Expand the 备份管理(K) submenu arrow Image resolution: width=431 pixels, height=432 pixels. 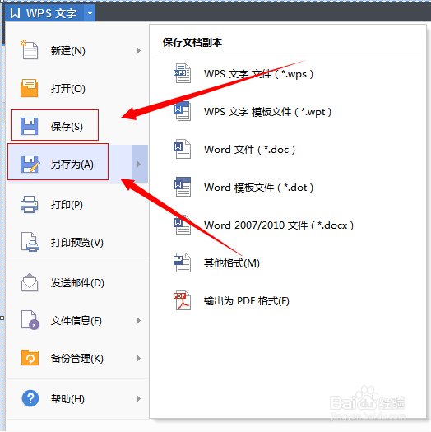click(139, 358)
